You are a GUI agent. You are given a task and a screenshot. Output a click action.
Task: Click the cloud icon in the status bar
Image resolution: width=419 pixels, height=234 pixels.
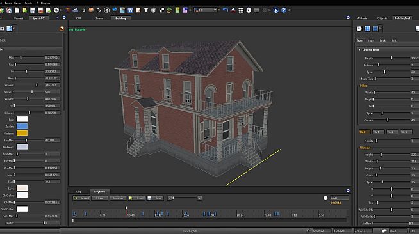click(384, 231)
